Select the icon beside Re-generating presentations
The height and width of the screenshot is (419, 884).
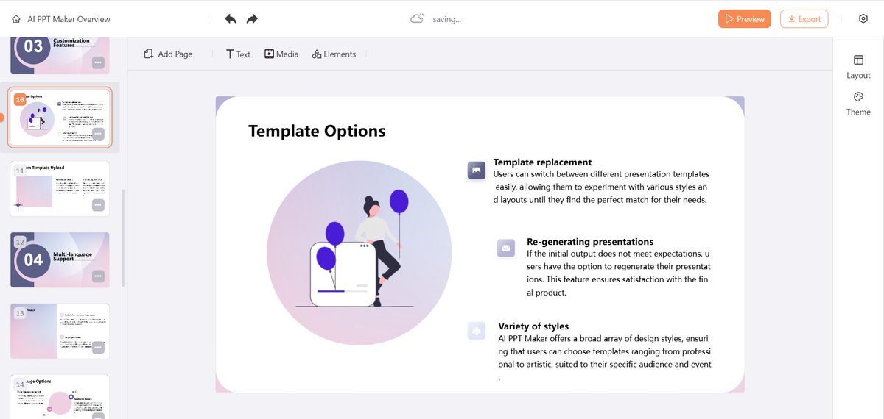tap(506, 248)
